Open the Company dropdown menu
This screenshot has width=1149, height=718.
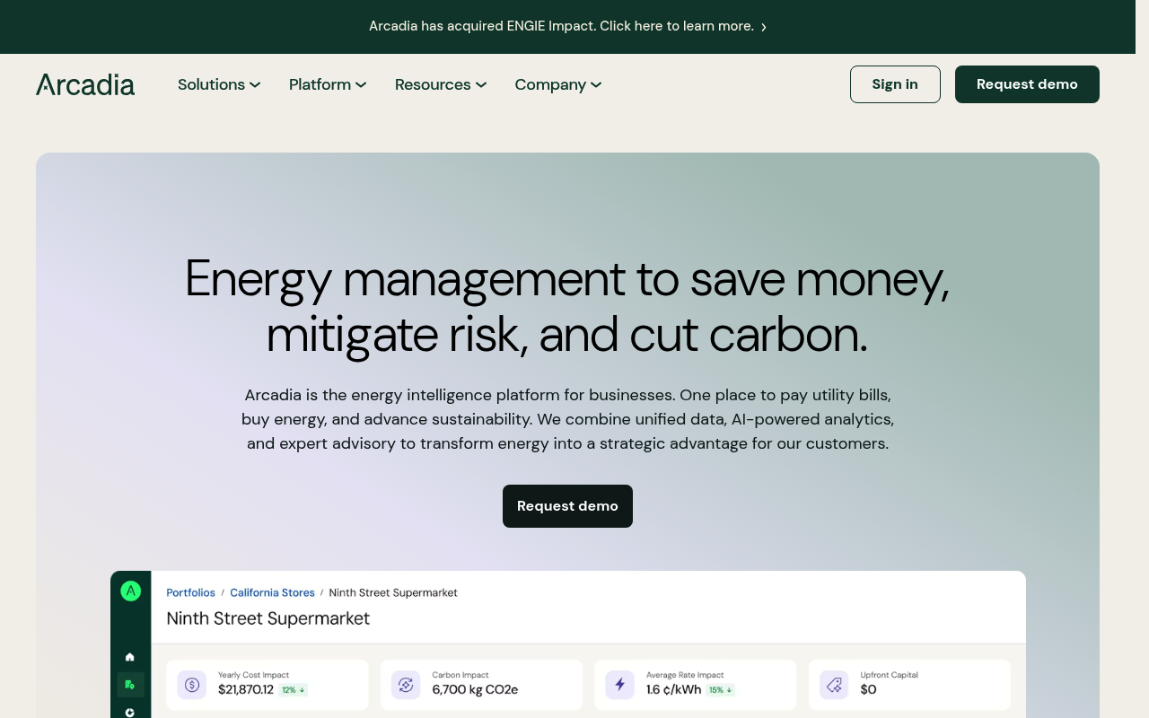(558, 84)
